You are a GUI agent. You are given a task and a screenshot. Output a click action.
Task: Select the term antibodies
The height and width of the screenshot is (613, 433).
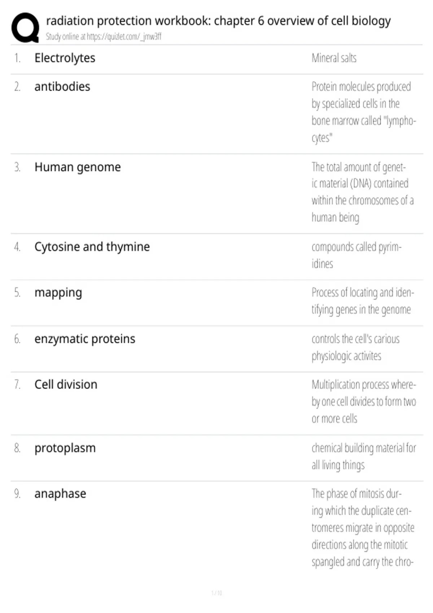(x=62, y=87)
